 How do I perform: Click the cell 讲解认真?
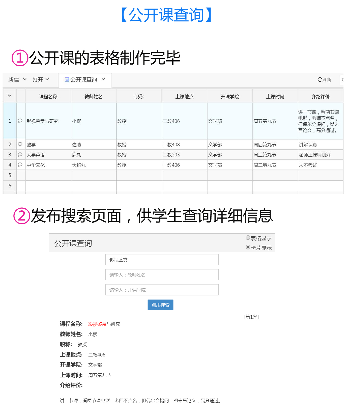pyautogui.click(x=321, y=144)
